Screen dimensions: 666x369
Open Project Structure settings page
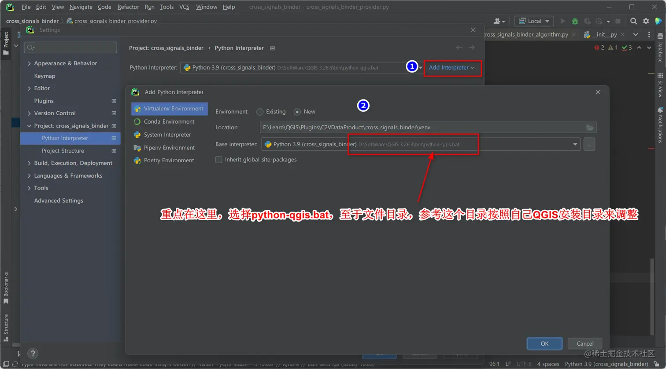pyautogui.click(x=63, y=151)
